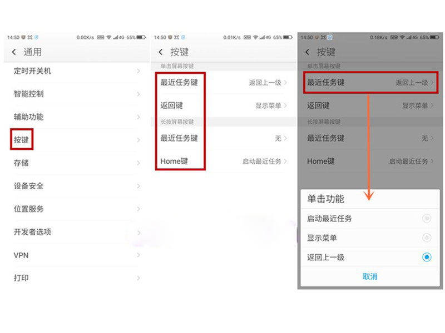This screenshot has width=445, height=333.
Task: Tap back arrow on right dimmed 按键 screen
Action: tap(308, 52)
